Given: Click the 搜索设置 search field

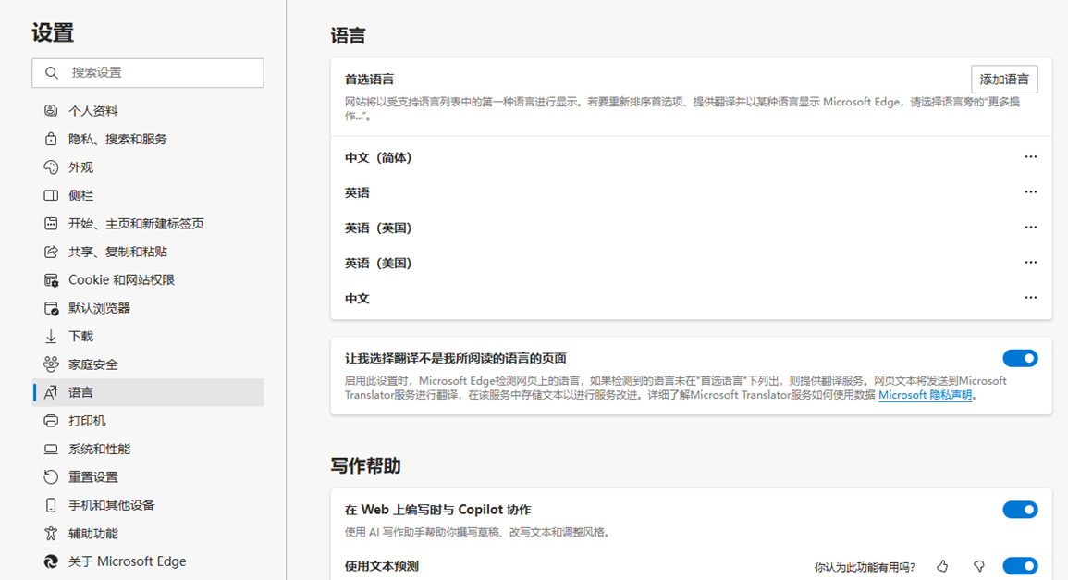Looking at the screenshot, I should [x=148, y=72].
